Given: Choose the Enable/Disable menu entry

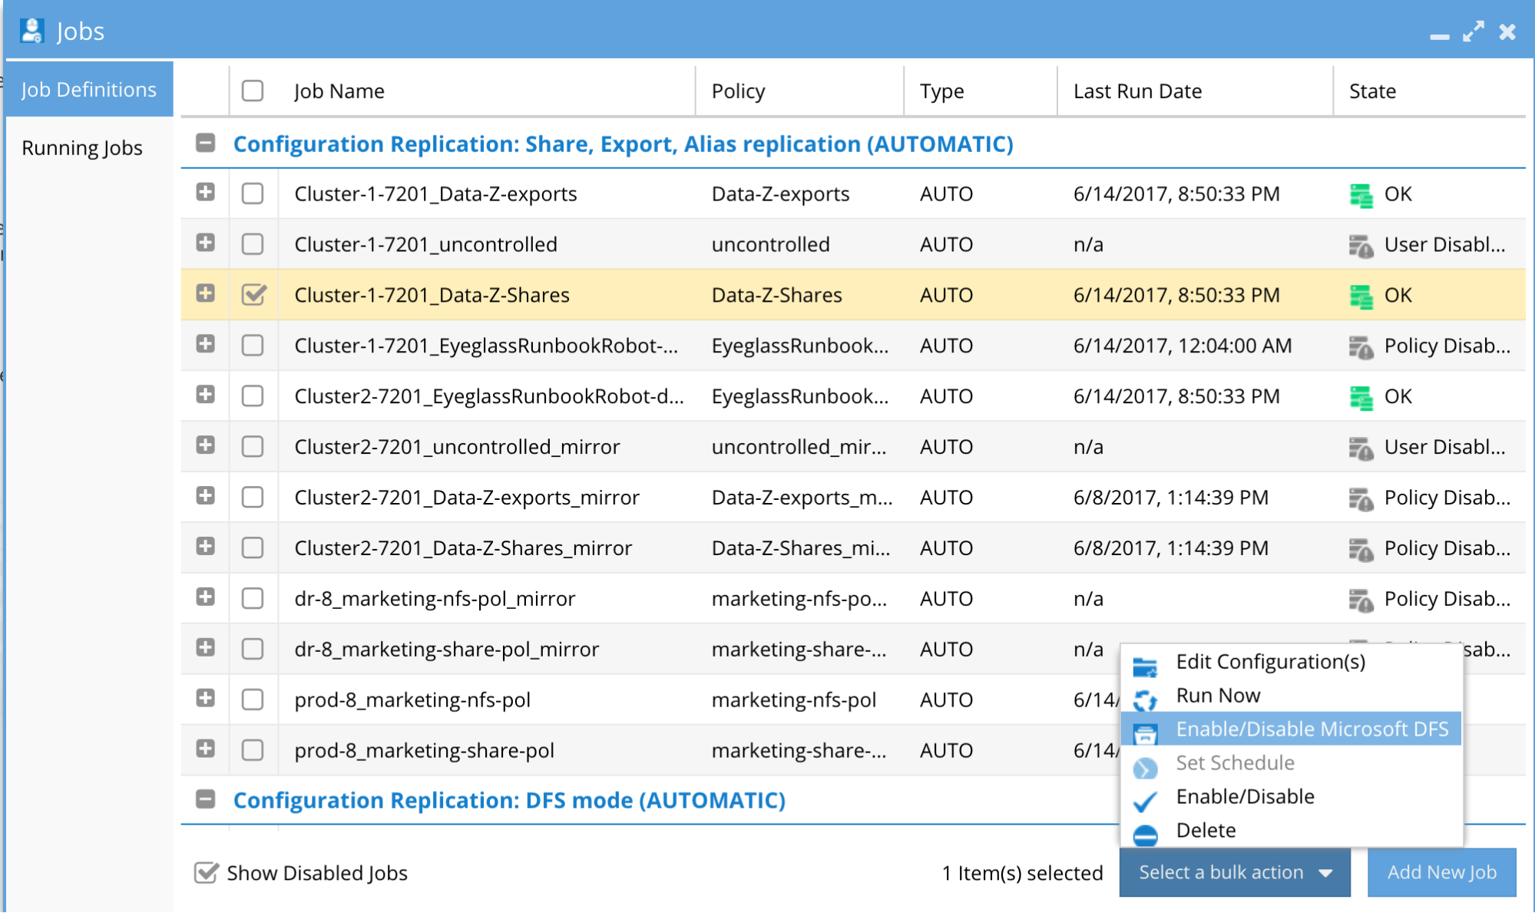Looking at the screenshot, I should [x=1291, y=797].
